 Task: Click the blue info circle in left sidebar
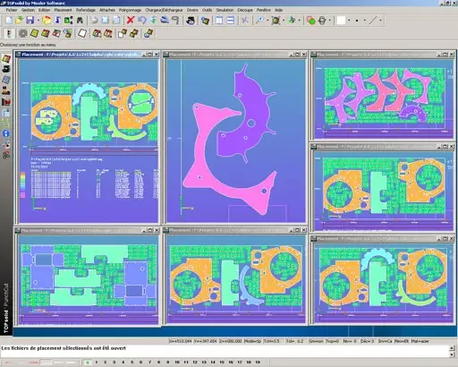point(6,133)
